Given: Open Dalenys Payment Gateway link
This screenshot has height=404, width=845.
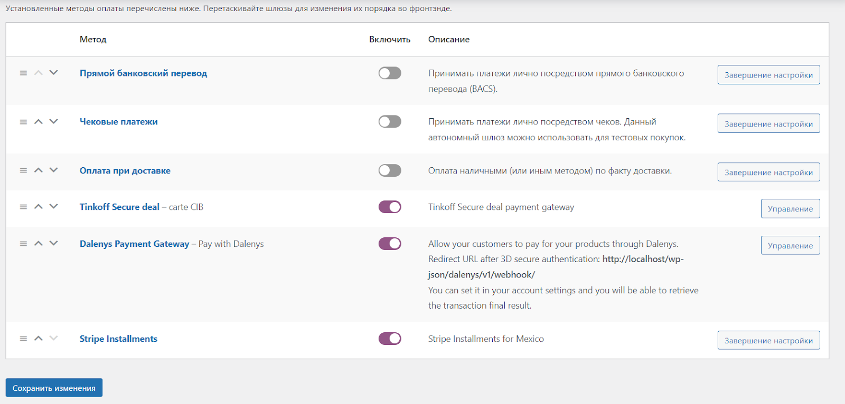Looking at the screenshot, I should [x=134, y=244].
